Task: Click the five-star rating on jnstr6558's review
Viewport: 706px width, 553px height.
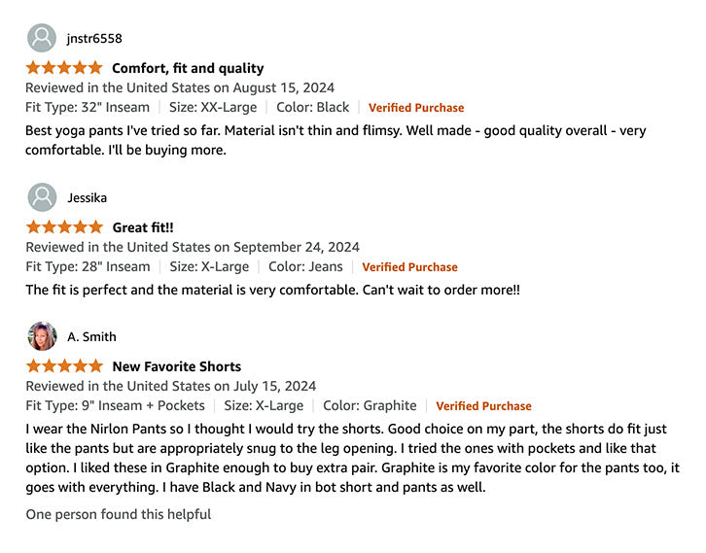Action: tap(64, 68)
